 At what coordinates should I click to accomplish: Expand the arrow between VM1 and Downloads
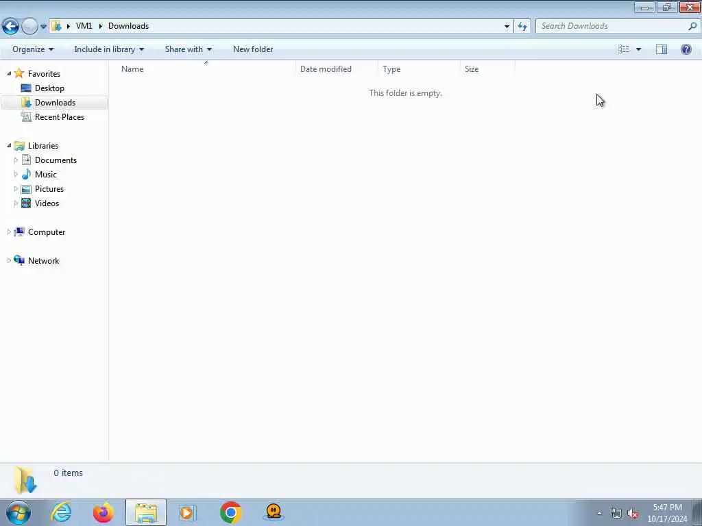[x=100, y=26]
